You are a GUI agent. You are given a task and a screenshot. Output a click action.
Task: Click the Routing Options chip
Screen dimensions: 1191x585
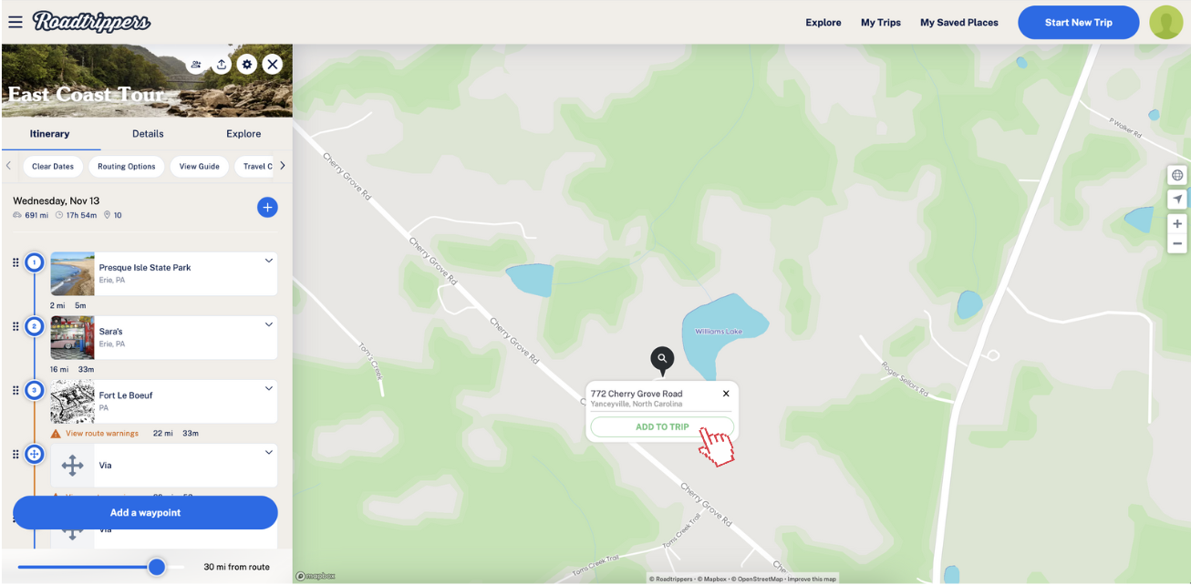[x=127, y=167]
